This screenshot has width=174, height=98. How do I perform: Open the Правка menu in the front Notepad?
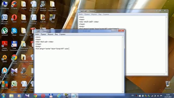43,34
